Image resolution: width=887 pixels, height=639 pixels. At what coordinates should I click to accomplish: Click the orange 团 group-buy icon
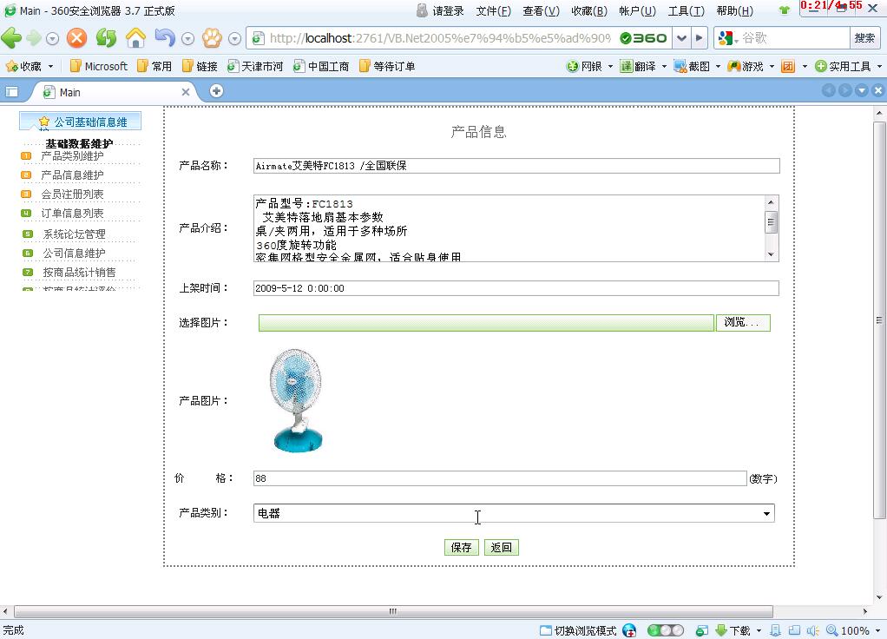[788, 66]
